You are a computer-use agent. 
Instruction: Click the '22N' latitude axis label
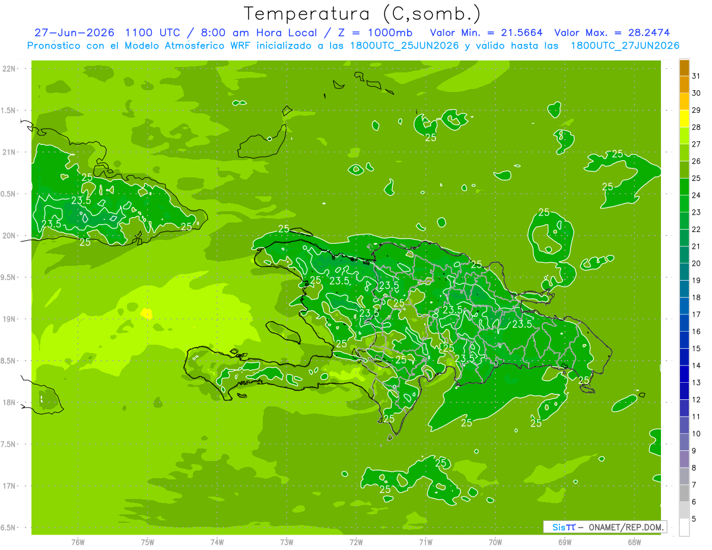click(x=9, y=69)
